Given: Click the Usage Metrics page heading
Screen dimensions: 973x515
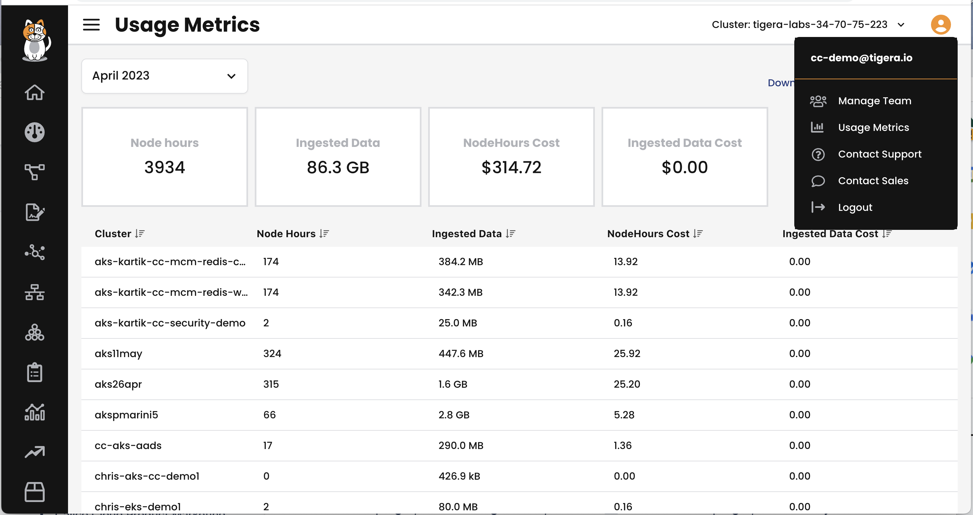Looking at the screenshot, I should click(x=187, y=25).
